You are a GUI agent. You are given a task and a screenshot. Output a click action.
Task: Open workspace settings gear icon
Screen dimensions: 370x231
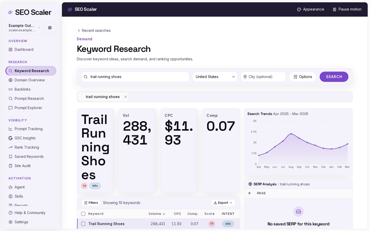(50, 28)
